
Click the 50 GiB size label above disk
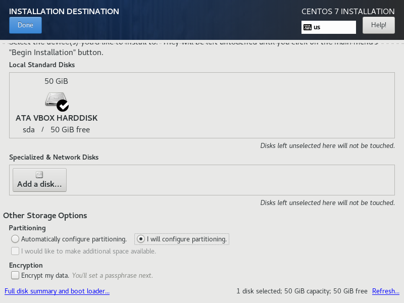pos(56,81)
